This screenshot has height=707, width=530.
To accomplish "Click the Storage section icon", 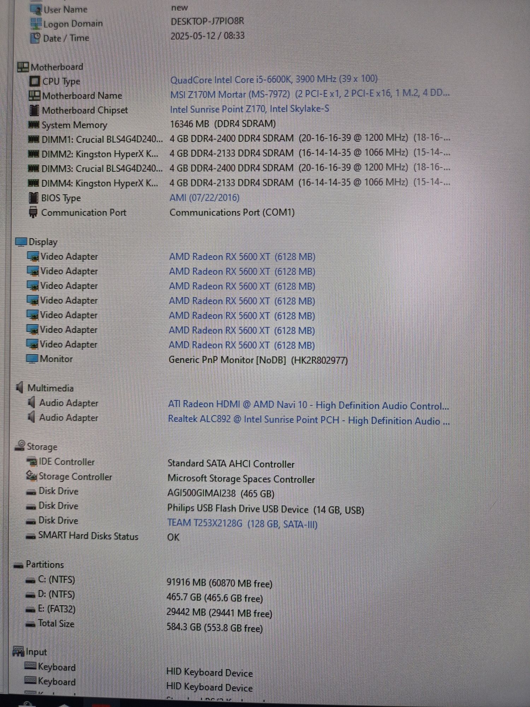I will pyautogui.click(x=20, y=446).
